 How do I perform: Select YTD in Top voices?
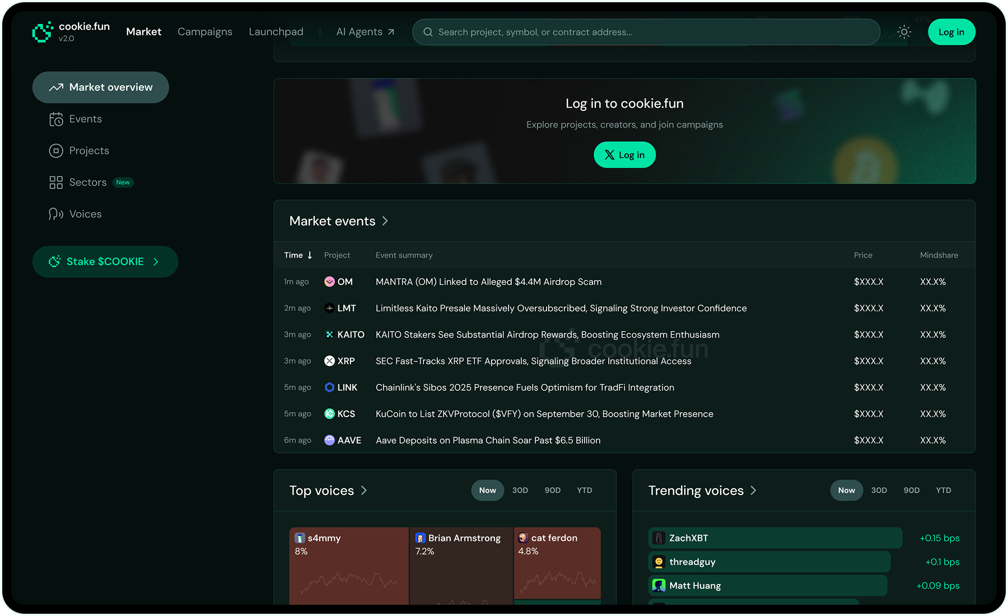click(x=585, y=491)
